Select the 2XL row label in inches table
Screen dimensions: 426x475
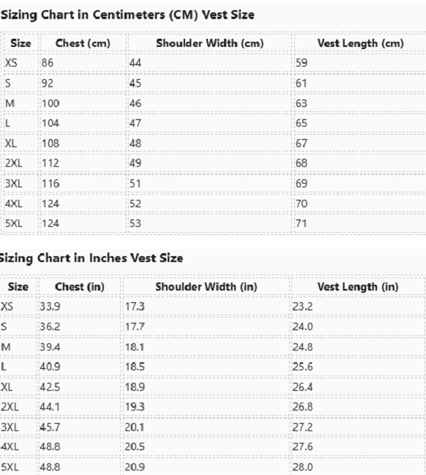coord(10,406)
